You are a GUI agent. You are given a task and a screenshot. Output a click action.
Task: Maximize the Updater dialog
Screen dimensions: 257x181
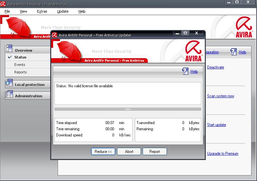click(185, 33)
